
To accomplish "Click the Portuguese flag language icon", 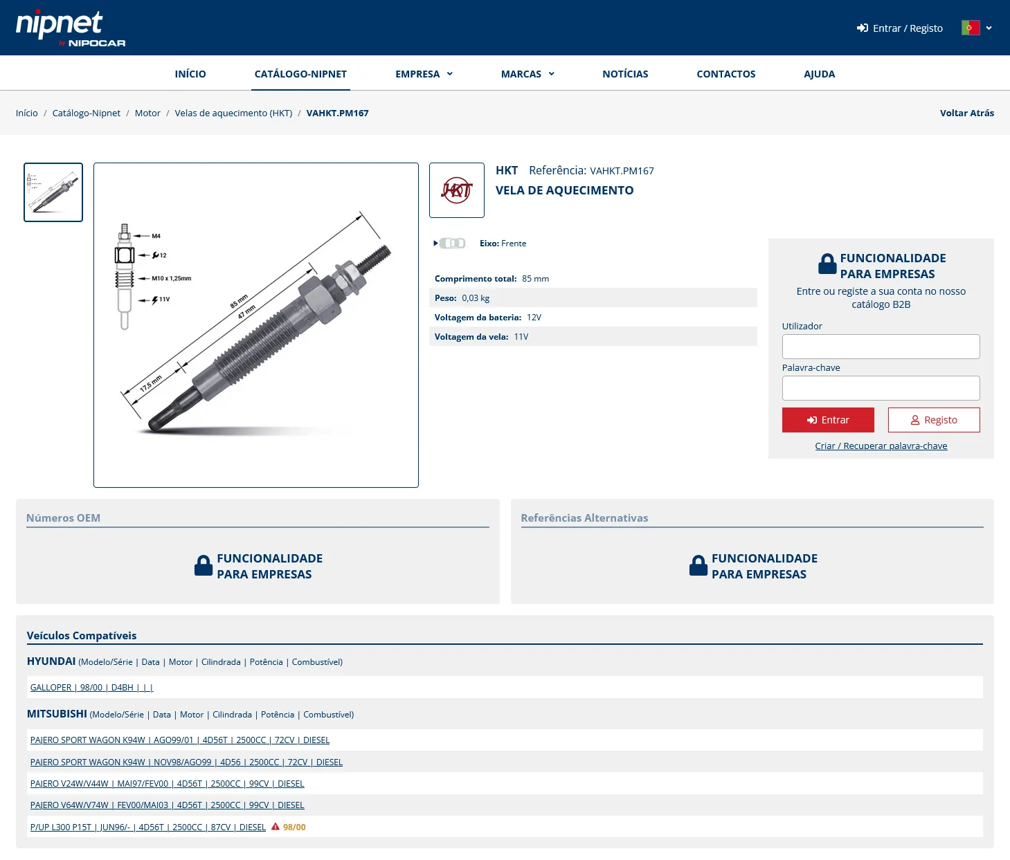I will 970,28.
